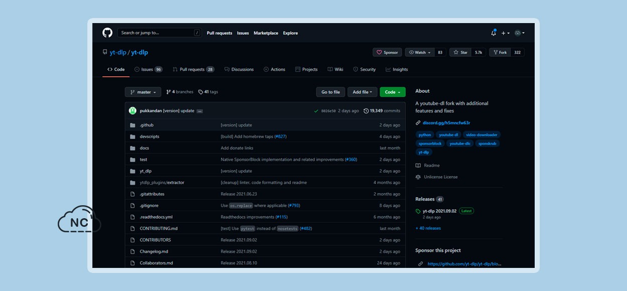Click the file icon beside CONTRIBUTING.md
The width and height of the screenshot is (627, 291).
[132, 229]
